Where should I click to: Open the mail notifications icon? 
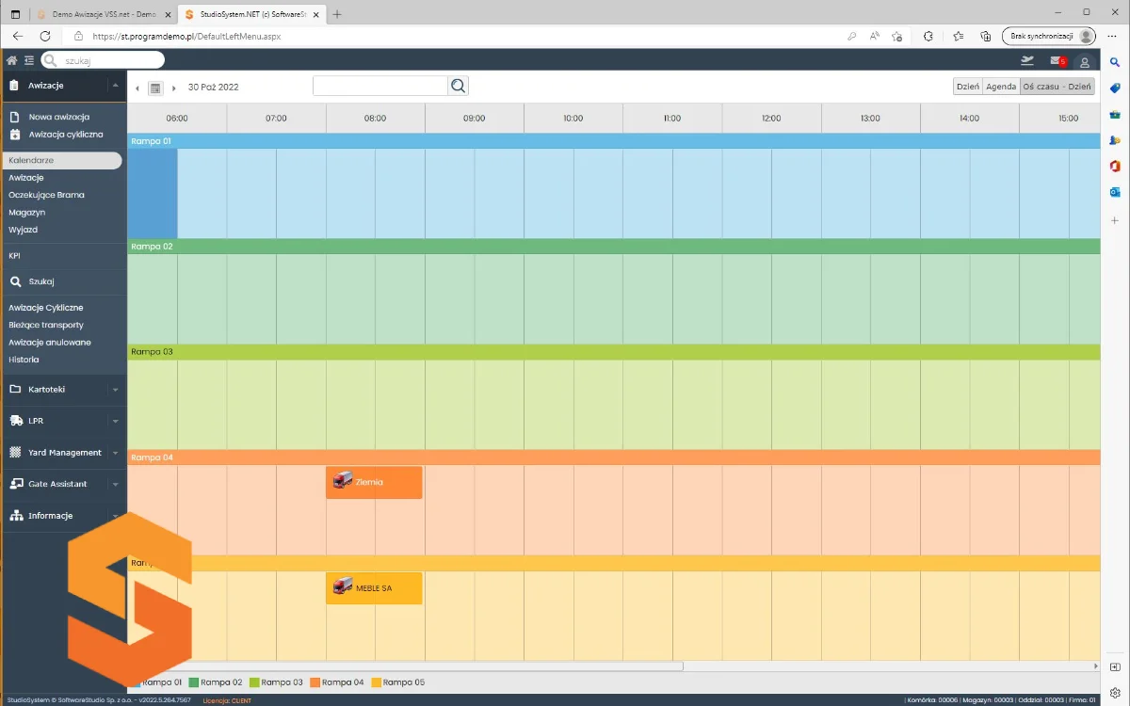click(x=1056, y=61)
